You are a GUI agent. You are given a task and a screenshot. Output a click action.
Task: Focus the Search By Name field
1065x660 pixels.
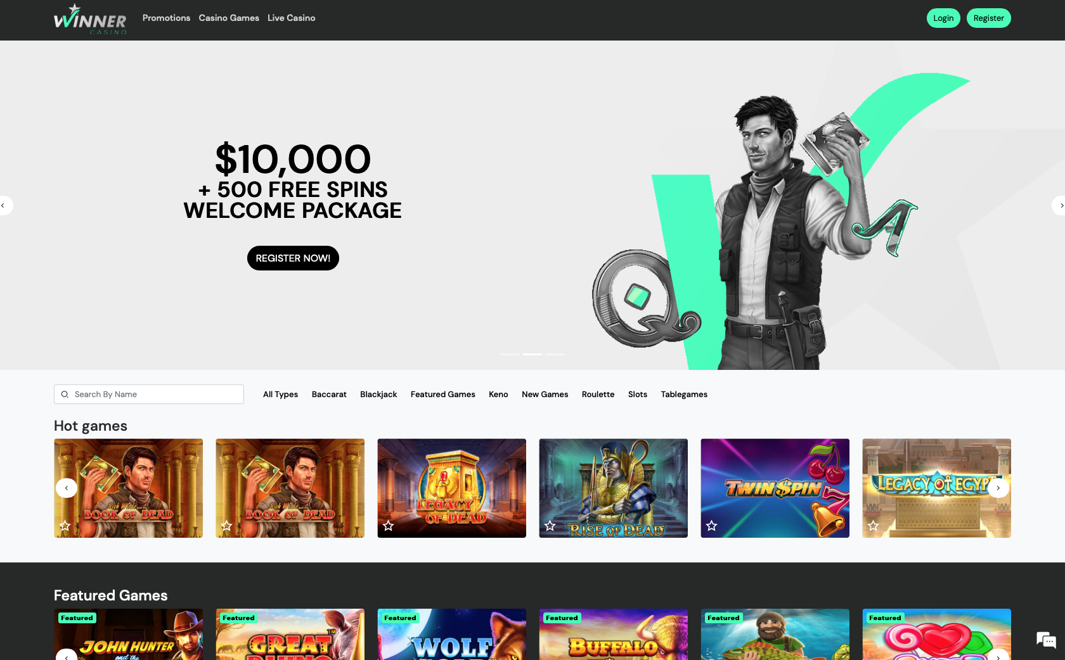(x=149, y=394)
